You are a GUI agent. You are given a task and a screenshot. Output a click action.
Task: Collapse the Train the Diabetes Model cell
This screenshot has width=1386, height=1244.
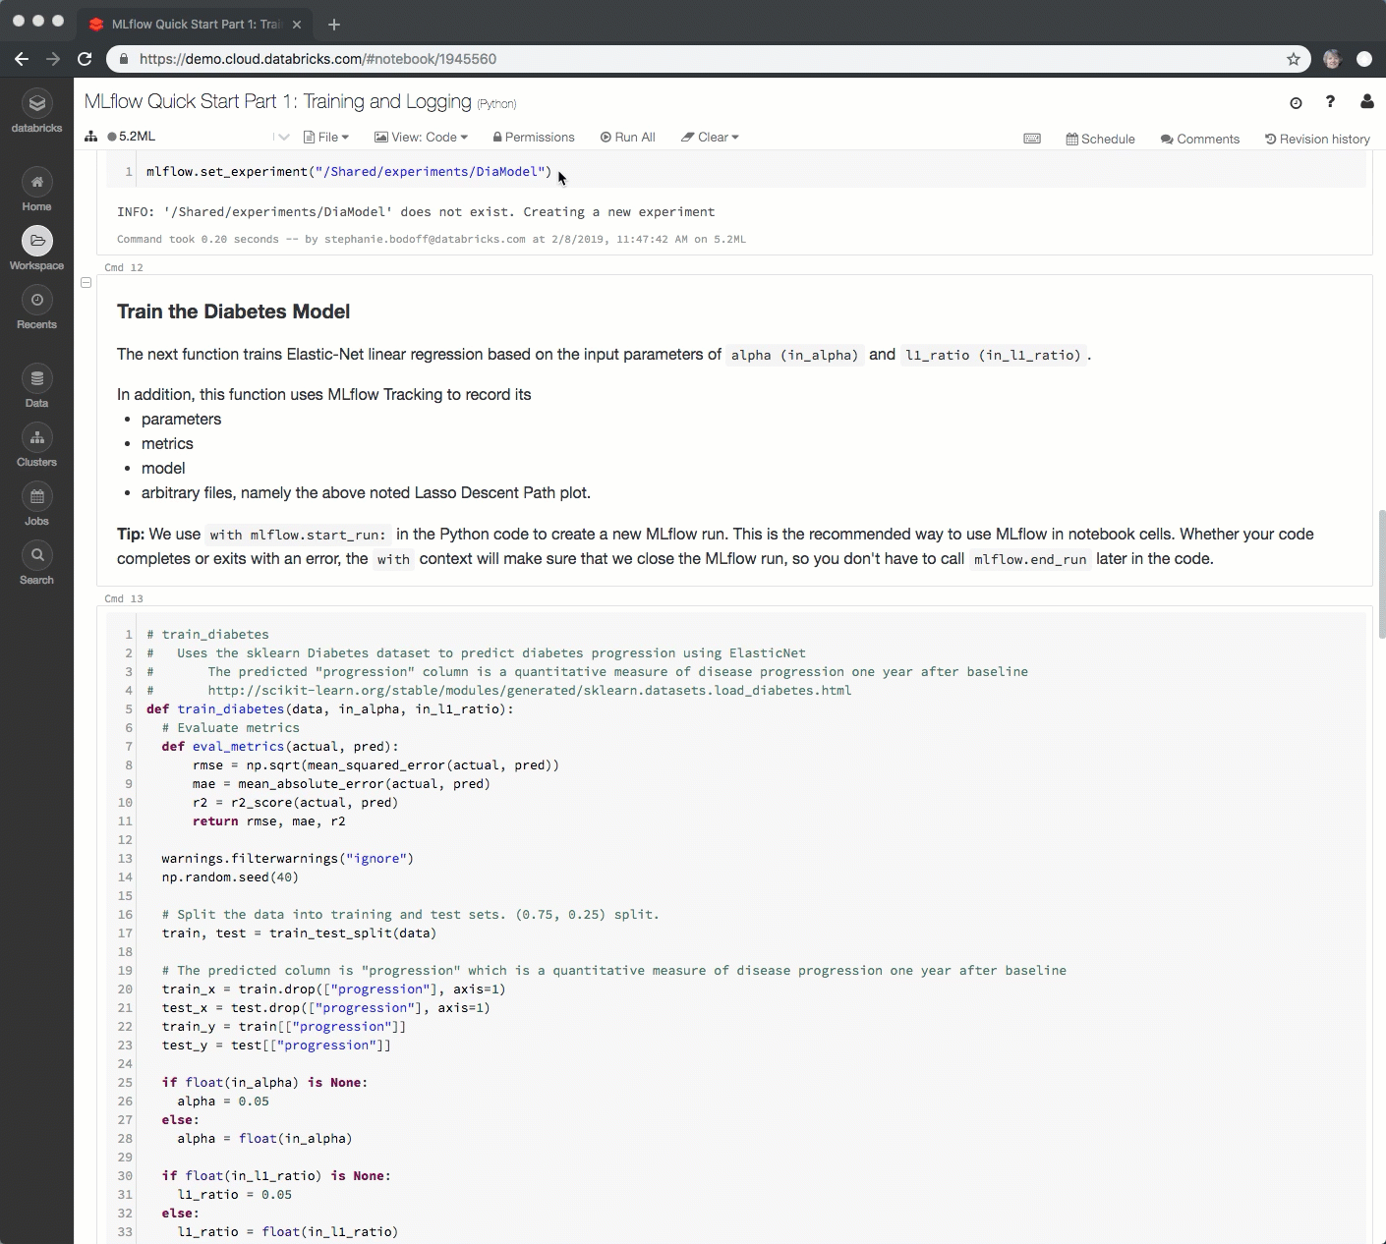[87, 283]
